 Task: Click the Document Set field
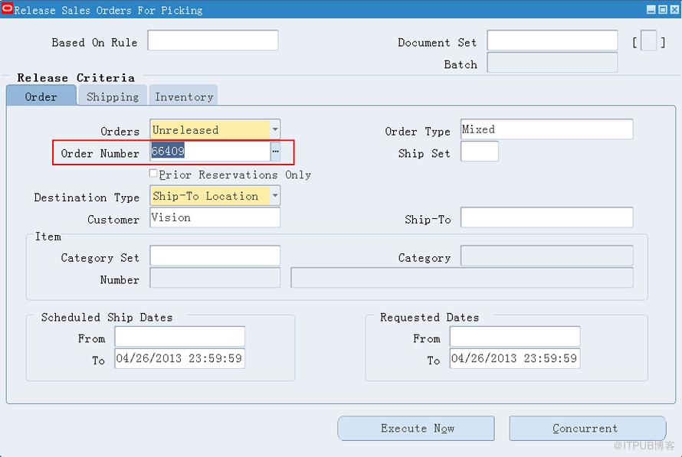552,41
